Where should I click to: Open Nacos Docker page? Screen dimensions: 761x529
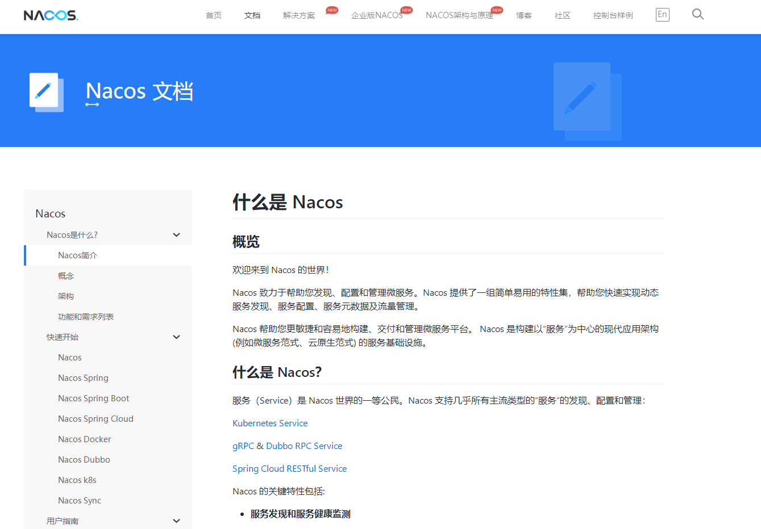85,439
